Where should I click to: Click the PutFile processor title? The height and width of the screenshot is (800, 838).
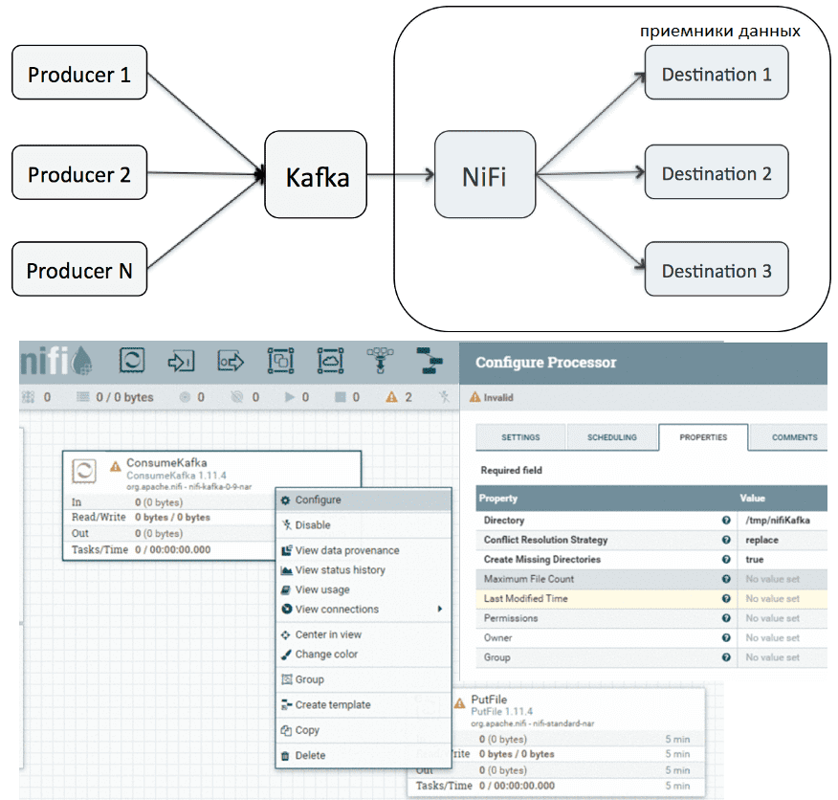coord(489,700)
